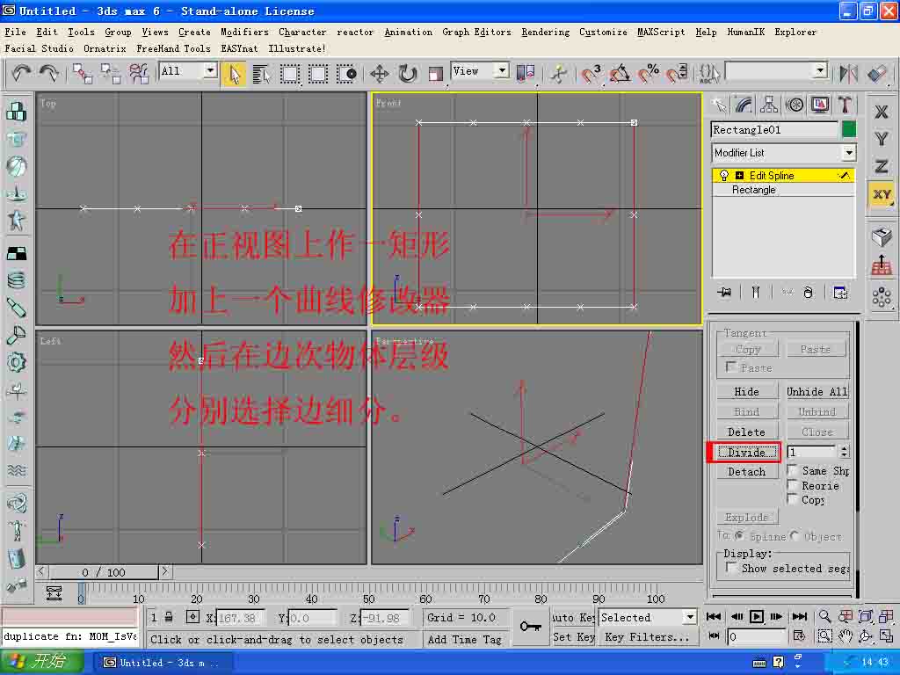
Task: Open the Customize menu
Action: 603,33
